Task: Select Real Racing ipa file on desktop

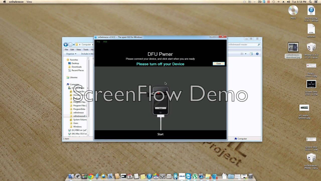Action: 311,14
